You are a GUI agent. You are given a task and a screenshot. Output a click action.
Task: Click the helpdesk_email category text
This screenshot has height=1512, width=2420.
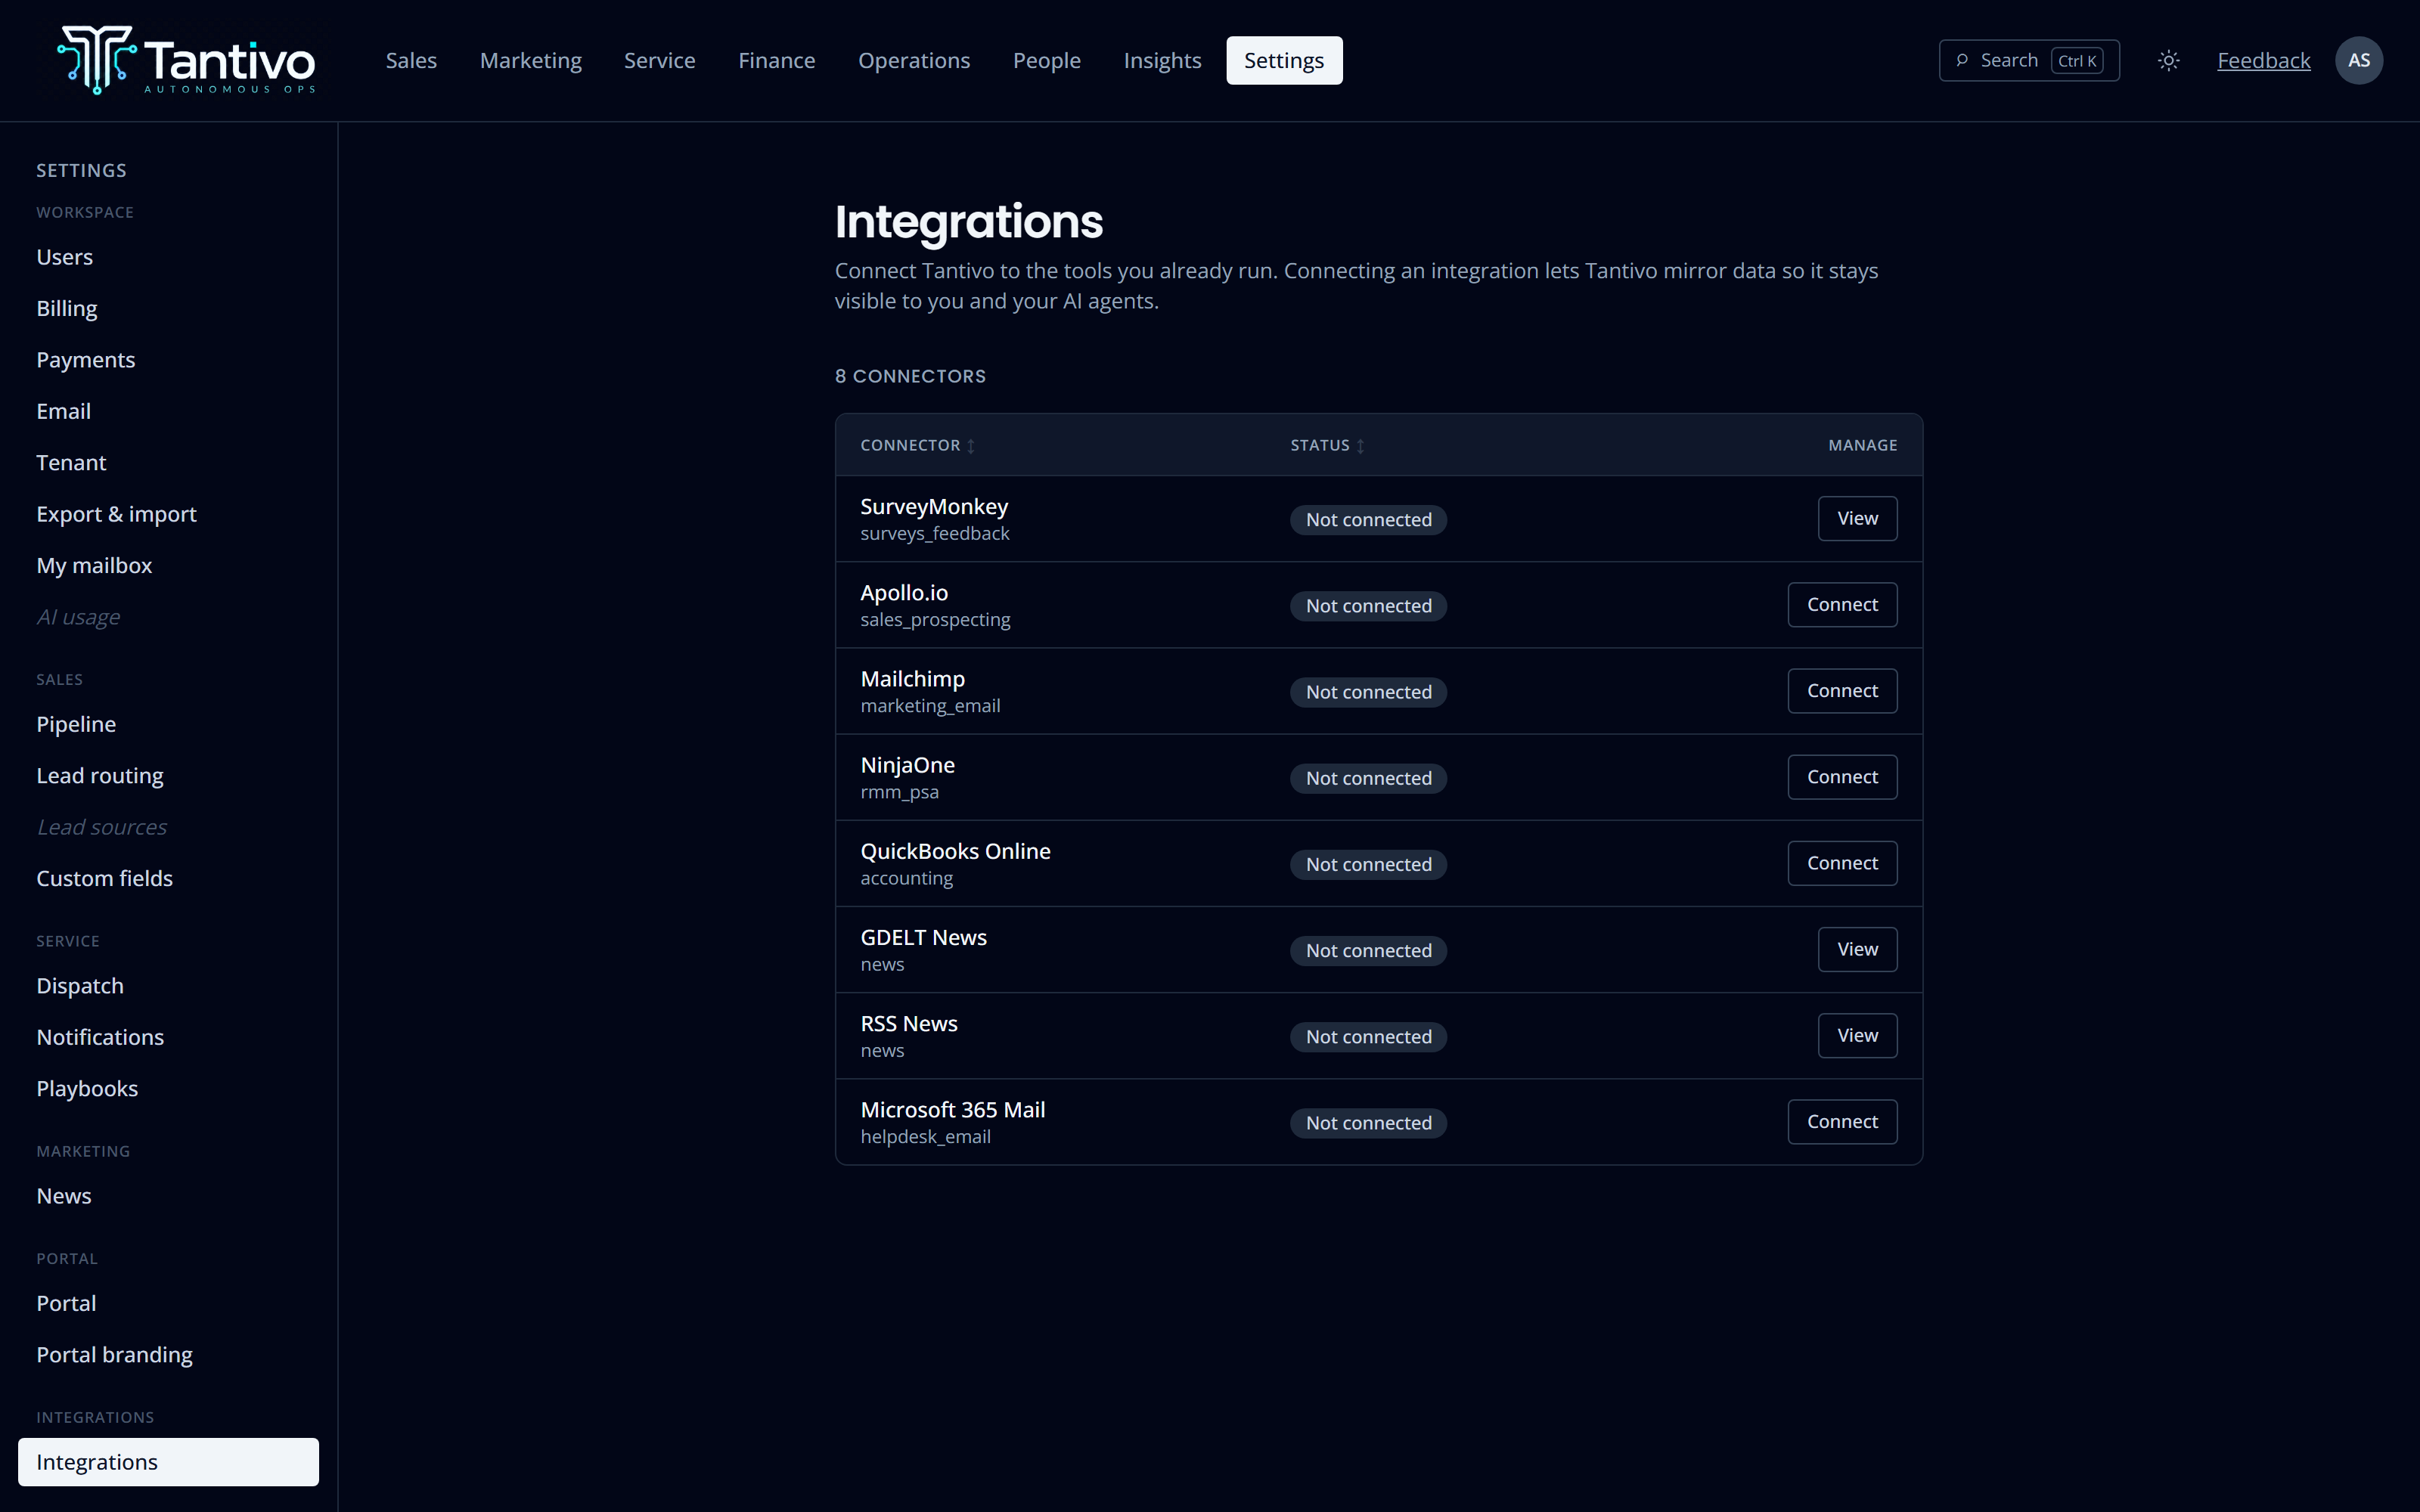click(x=925, y=1137)
